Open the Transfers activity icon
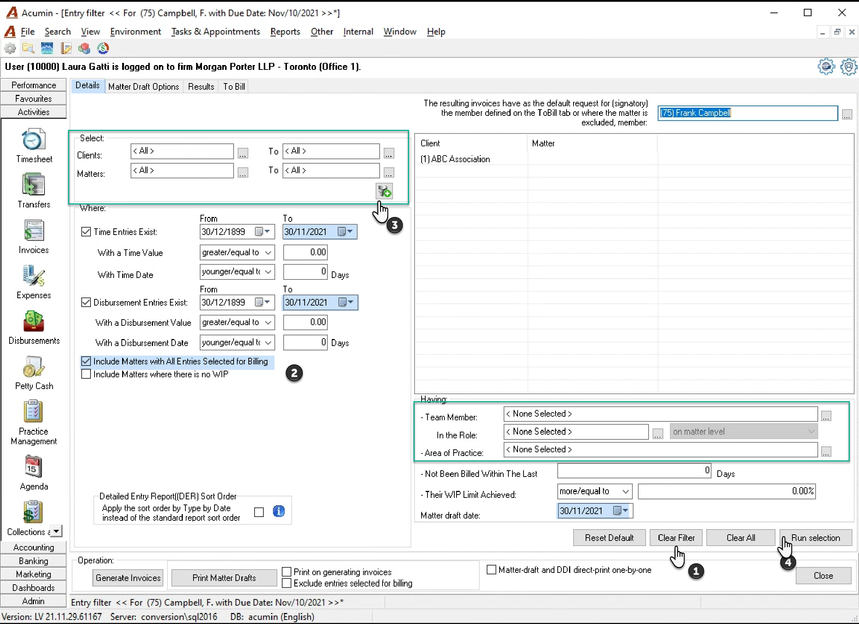Screen dimensions: 859x624 [x=34, y=185]
